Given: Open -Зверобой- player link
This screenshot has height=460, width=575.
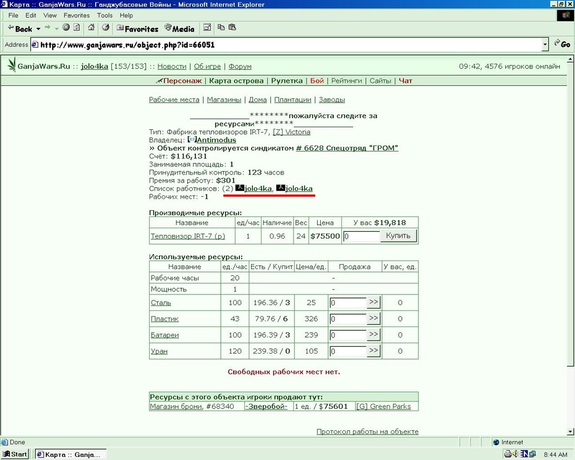Looking at the screenshot, I should (x=266, y=406).
